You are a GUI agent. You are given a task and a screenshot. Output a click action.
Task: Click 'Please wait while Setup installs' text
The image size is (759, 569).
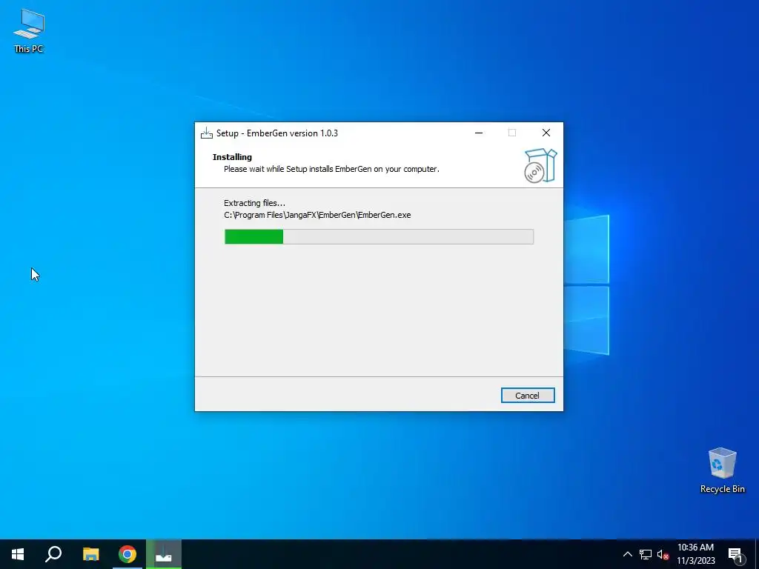pyautogui.click(x=331, y=170)
